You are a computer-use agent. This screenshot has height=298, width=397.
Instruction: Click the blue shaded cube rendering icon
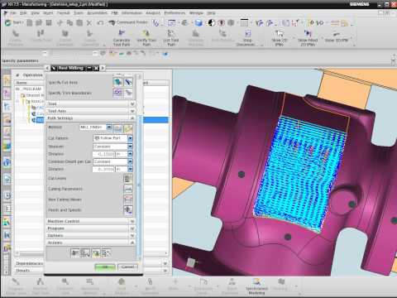coord(198,22)
